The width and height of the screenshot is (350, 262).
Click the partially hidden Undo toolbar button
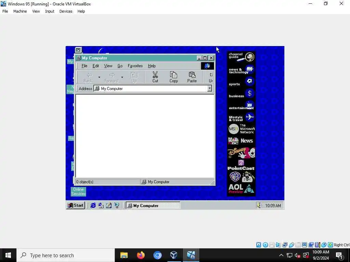[211, 77]
